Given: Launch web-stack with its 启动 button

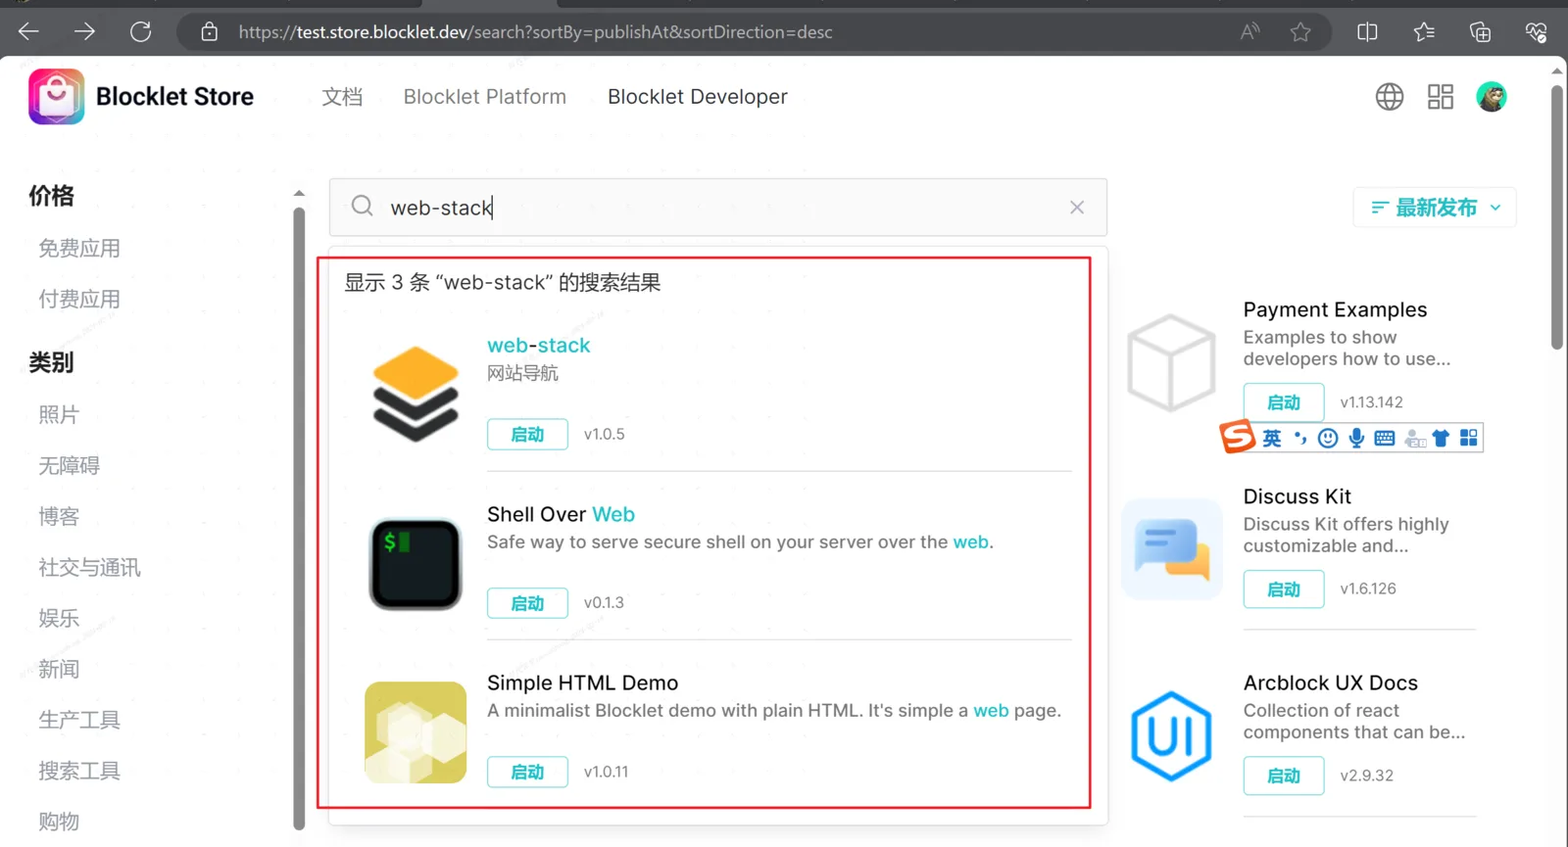Looking at the screenshot, I should [x=527, y=435].
